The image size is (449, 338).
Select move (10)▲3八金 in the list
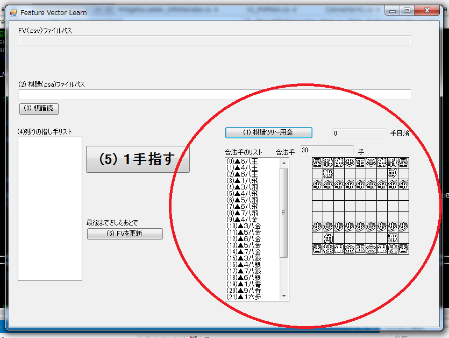pos(244,226)
